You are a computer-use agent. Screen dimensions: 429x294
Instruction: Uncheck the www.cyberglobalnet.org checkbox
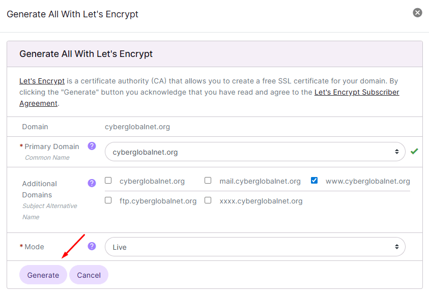[x=314, y=181]
